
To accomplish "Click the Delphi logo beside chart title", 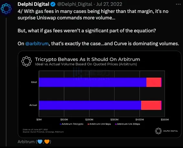I will point(27,61).
